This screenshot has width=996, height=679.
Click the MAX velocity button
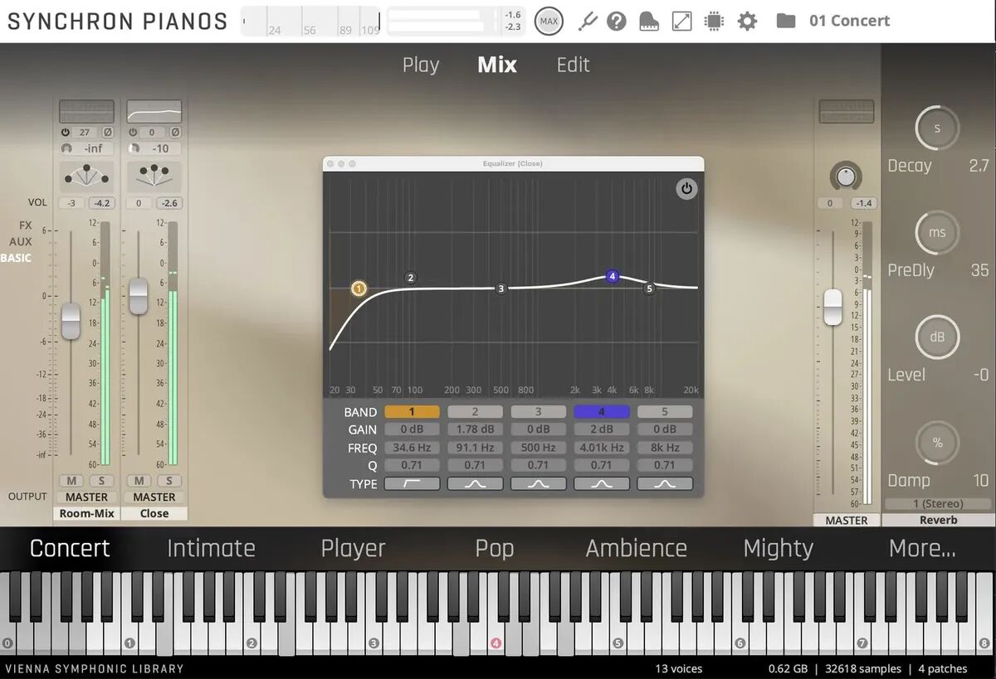pyautogui.click(x=549, y=21)
